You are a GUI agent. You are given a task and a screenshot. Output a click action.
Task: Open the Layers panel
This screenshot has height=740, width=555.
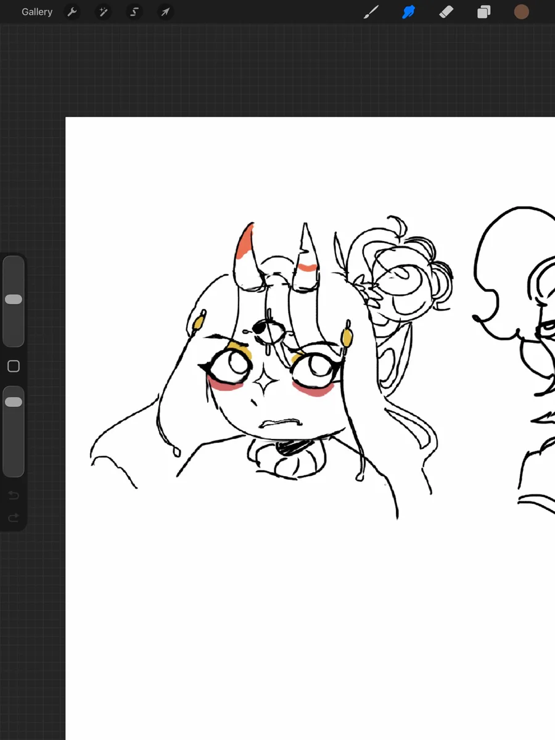coord(484,12)
